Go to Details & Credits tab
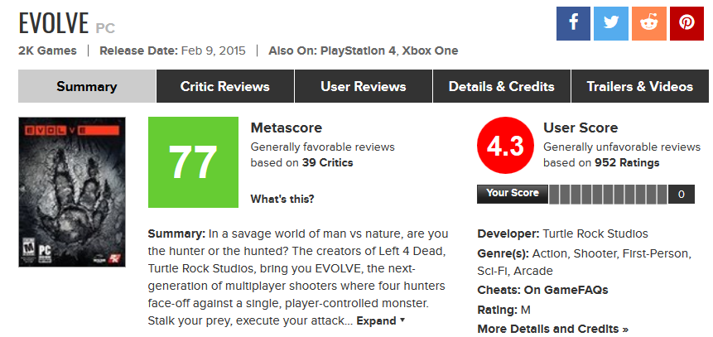The width and height of the screenshot is (713, 337). coord(502,86)
